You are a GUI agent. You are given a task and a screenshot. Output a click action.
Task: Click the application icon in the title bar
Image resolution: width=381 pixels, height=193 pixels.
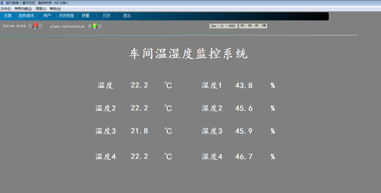(2, 3)
